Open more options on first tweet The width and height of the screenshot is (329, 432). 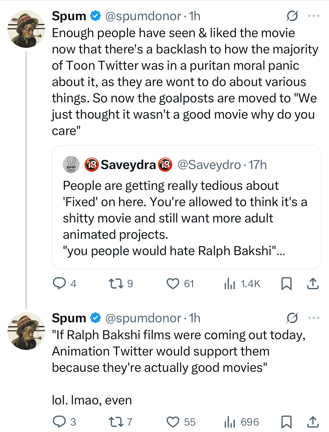pyautogui.click(x=314, y=16)
